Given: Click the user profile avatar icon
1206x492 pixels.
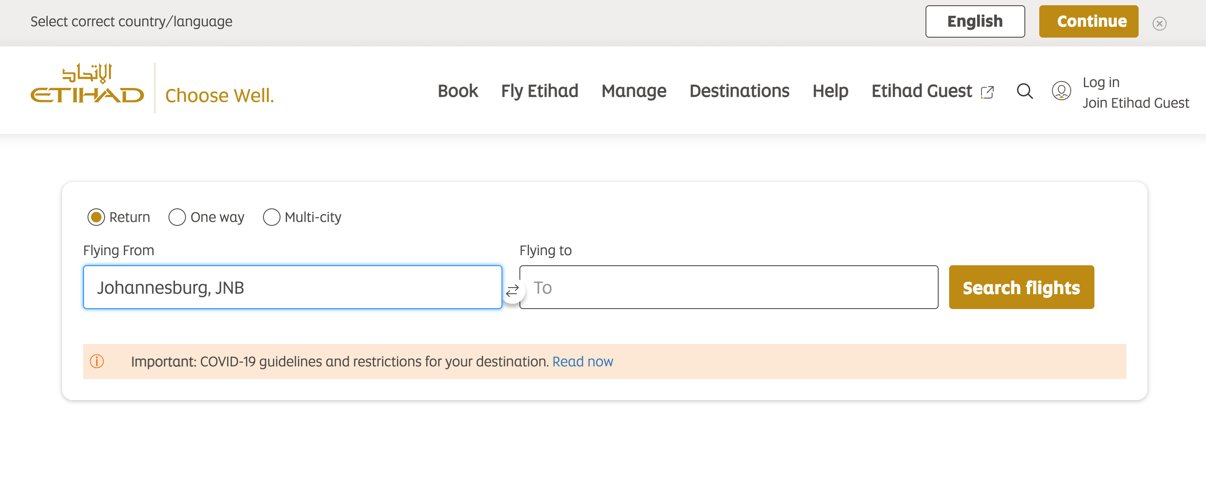Looking at the screenshot, I should click(x=1061, y=91).
